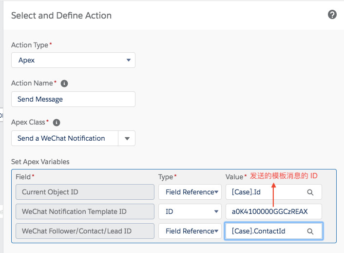Image resolution: width=344 pixels, height=253 pixels.
Task: Open Type dropdown set to ID
Action: pyautogui.click(x=190, y=211)
